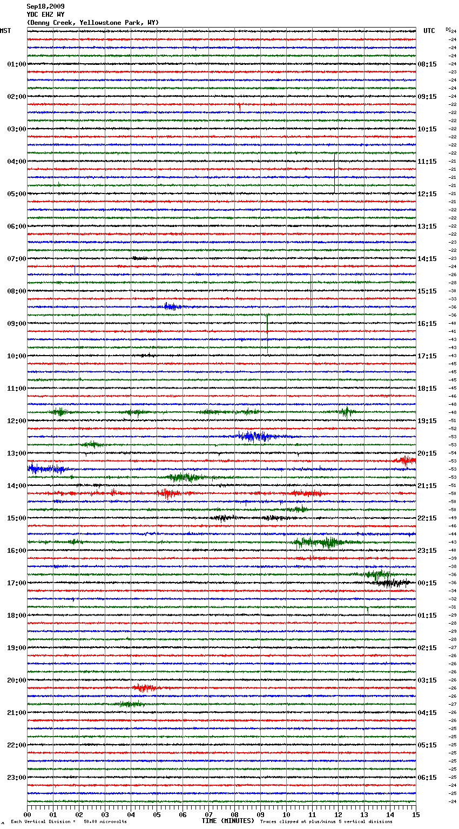Click the UTC column header
The height and width of the screenshot is (829, 459).
[429, 31]
